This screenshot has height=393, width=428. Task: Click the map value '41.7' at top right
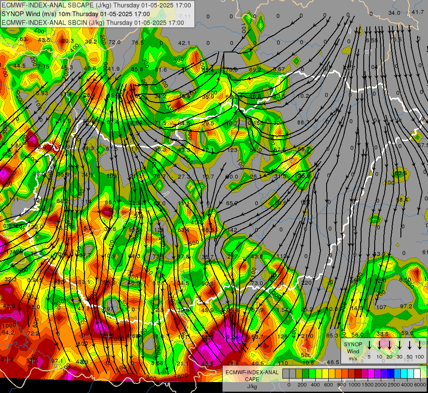418,12
